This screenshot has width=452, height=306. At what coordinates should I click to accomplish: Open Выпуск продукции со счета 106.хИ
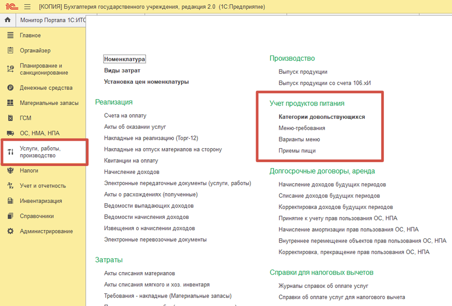tap(324, 83)
